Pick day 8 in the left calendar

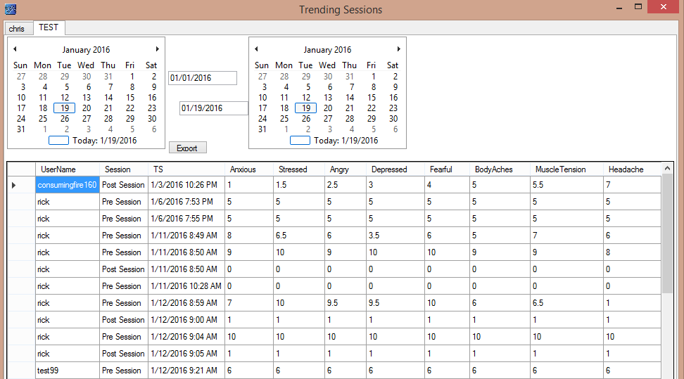pyautogui.click(x=132, y=86)
